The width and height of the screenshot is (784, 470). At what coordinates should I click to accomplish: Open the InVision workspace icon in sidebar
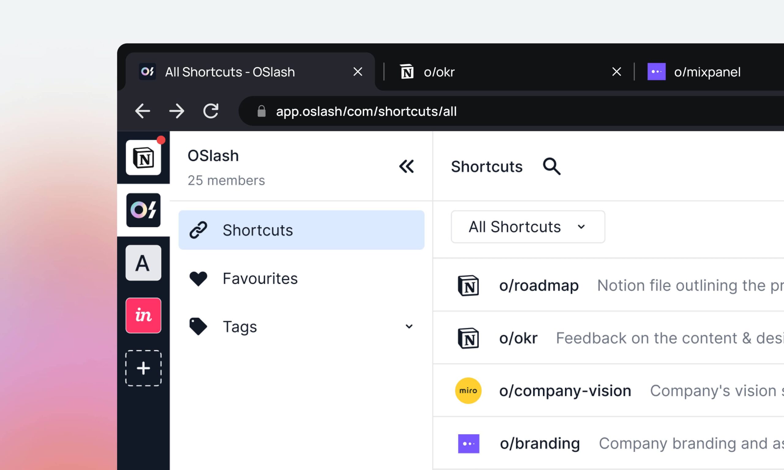[144, 315]
